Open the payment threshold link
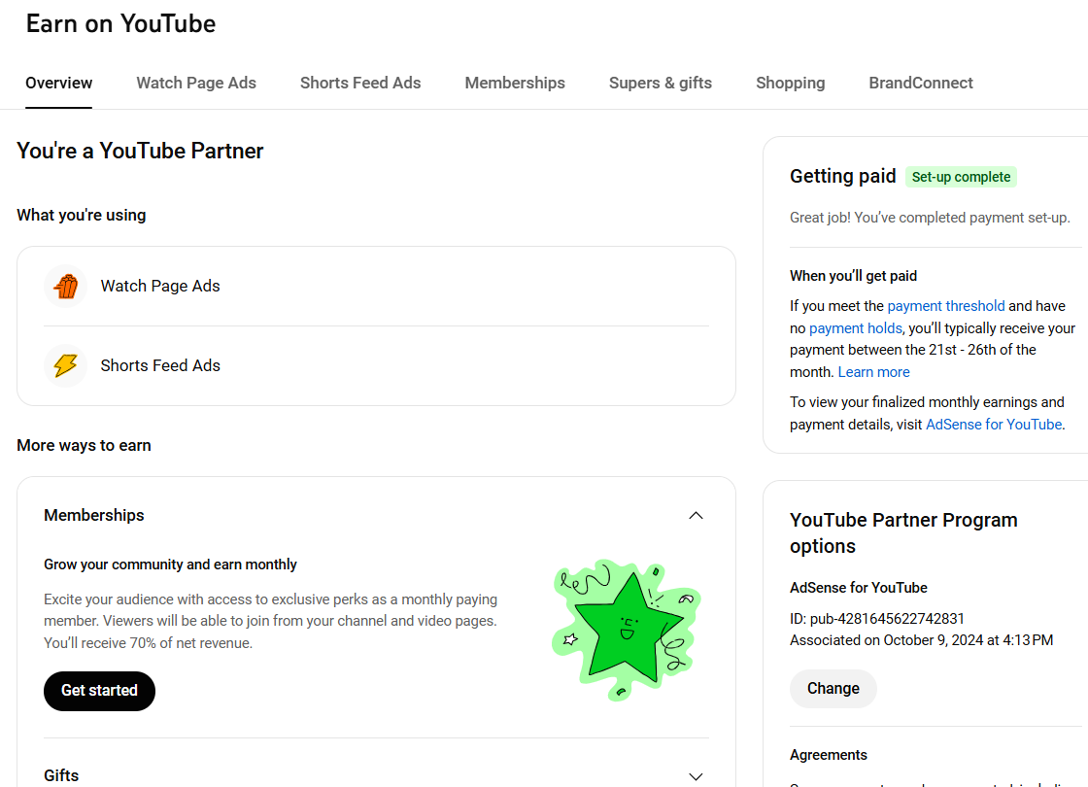This screenshot has width=1088, height=787. click(946, 306)
